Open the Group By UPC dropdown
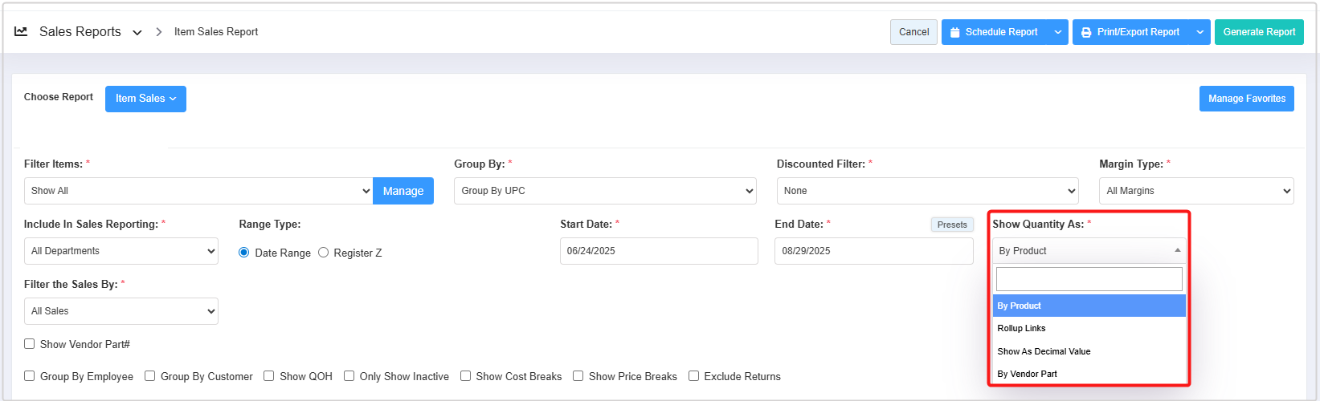This screenshot has width=1320, height=401. 605,191
